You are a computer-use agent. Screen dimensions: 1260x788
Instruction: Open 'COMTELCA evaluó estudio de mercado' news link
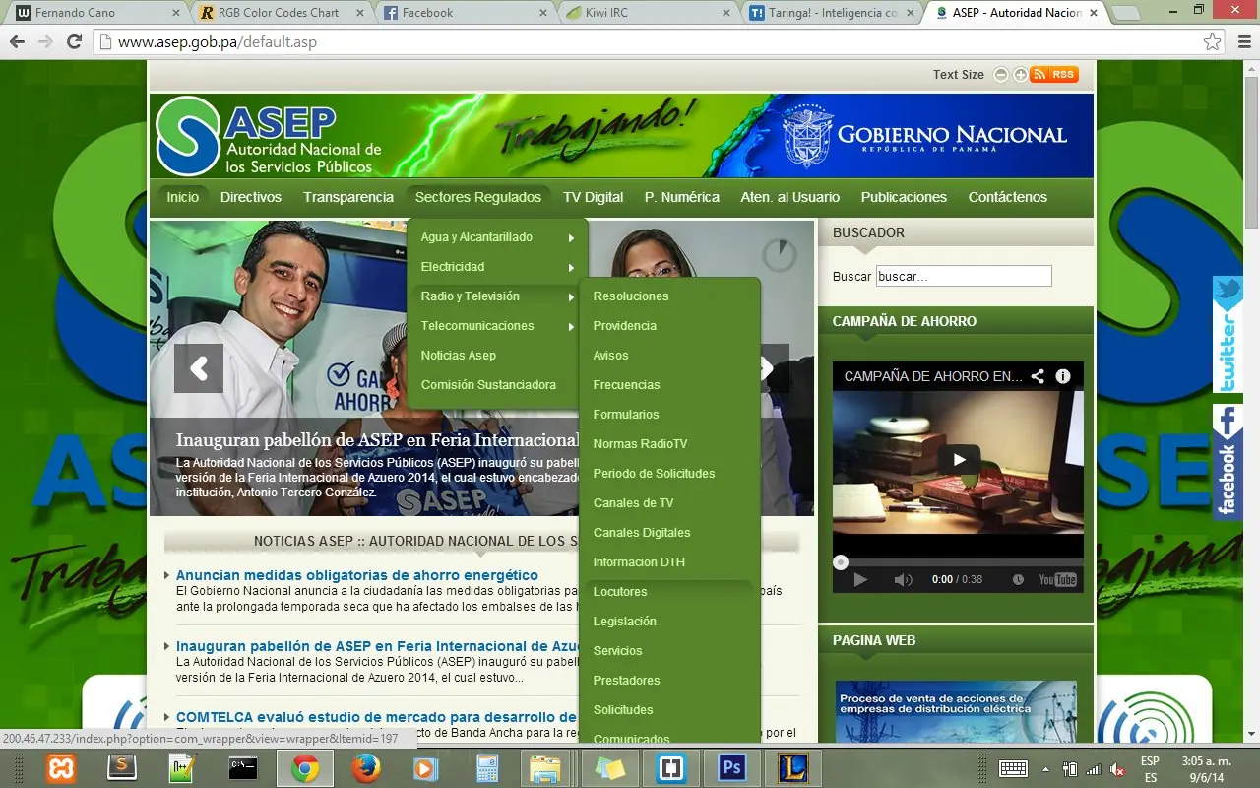(x=376, y=717)
